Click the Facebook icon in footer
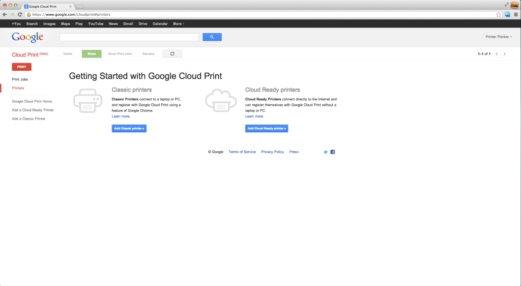The height and width of the screenshot is (286, 521). (333, 152)
